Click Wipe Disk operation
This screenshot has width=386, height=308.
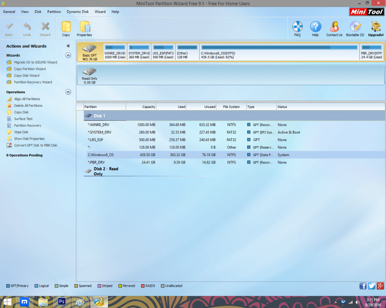[21, 132]
